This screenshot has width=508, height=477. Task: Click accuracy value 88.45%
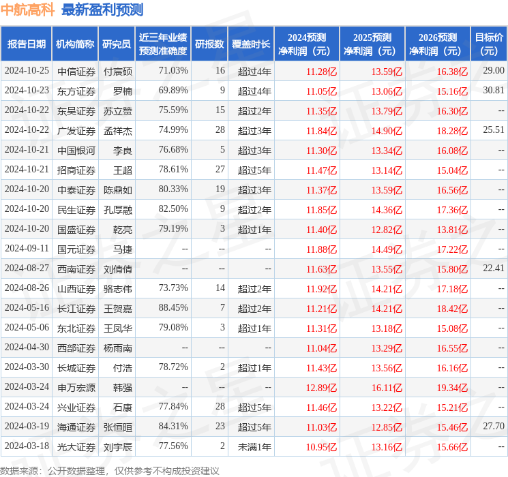coord(173,307)
